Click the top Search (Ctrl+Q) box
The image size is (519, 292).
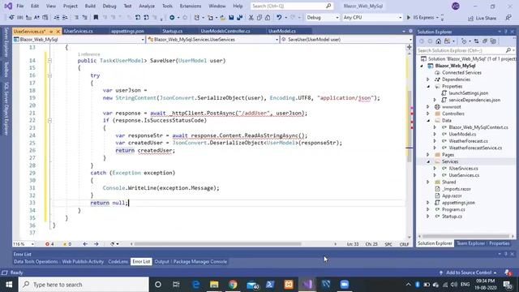[x=292, y=6]
